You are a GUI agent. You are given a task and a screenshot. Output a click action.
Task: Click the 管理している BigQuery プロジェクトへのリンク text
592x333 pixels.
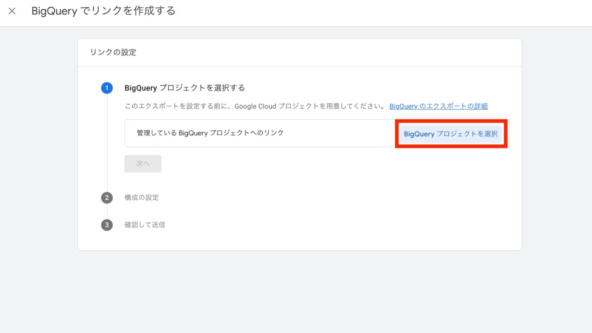click(210, 133)
